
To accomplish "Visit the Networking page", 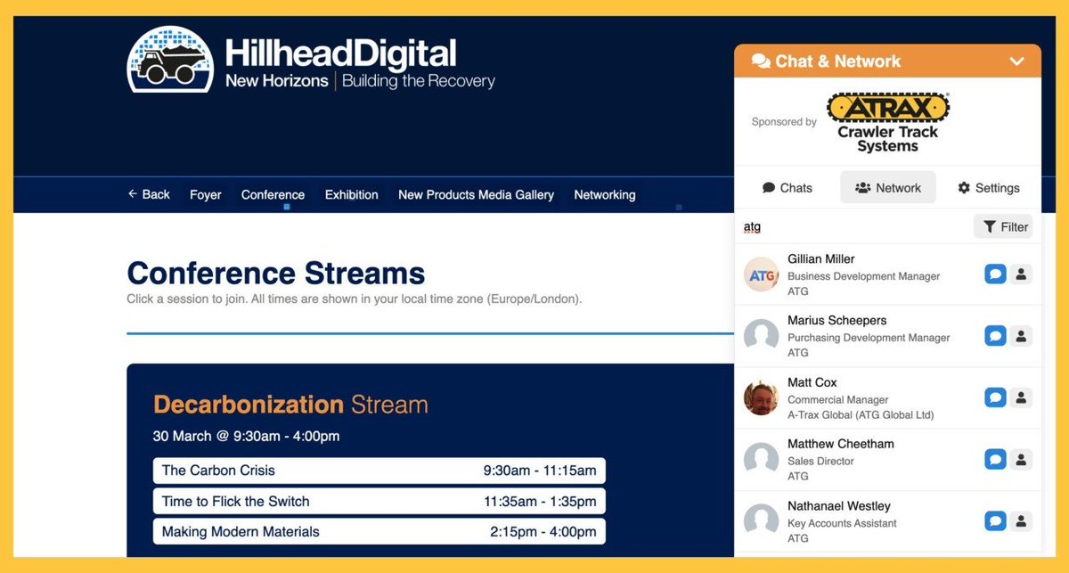I will (605, 194).
